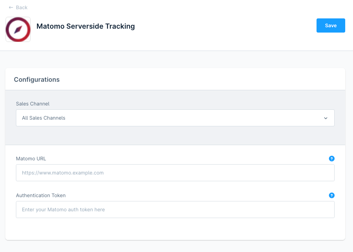Focus the Authentication Token input field

tap(175, 210)
